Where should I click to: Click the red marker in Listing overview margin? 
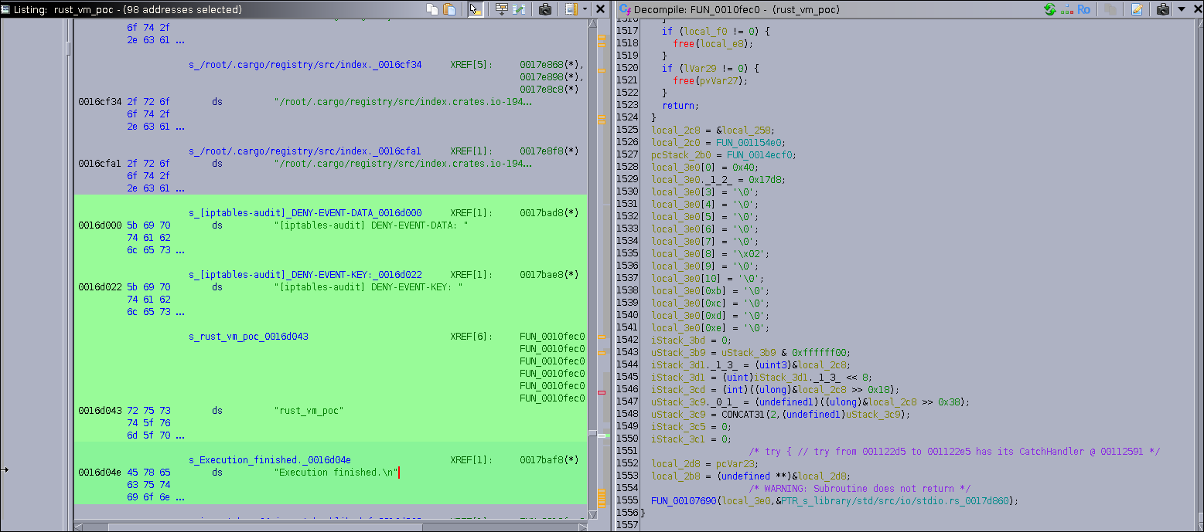(602, 392)
